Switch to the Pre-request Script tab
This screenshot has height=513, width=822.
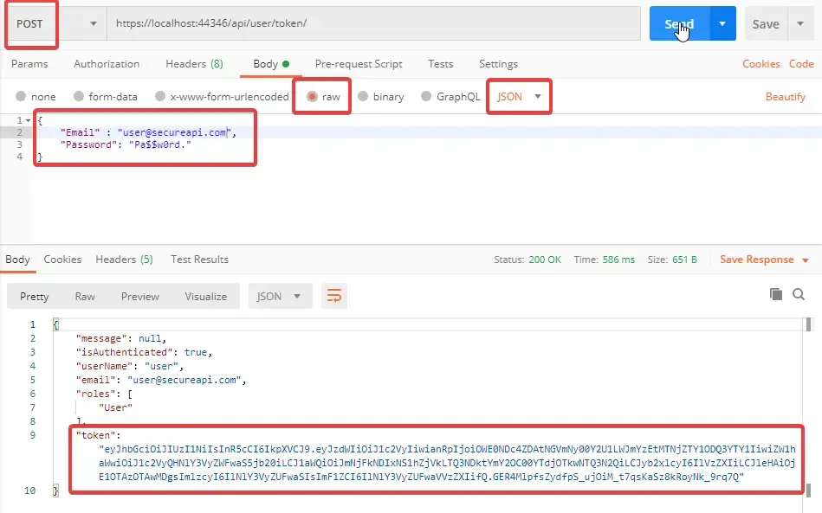(358, 63)
